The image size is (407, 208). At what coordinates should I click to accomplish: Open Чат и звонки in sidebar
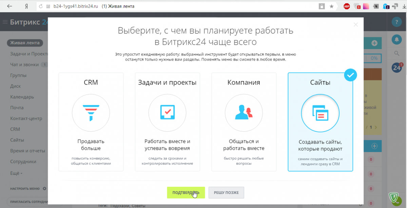(x=25, y=64)
